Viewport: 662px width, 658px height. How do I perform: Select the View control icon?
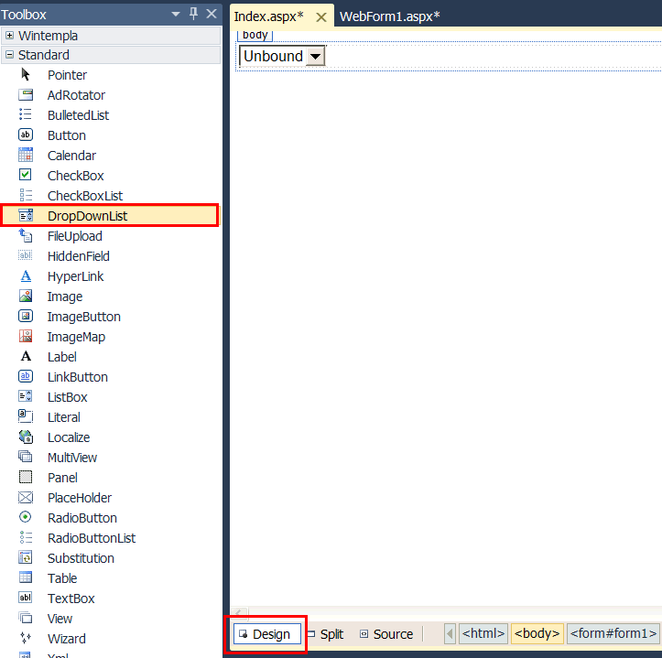click(x=26, y=619)
